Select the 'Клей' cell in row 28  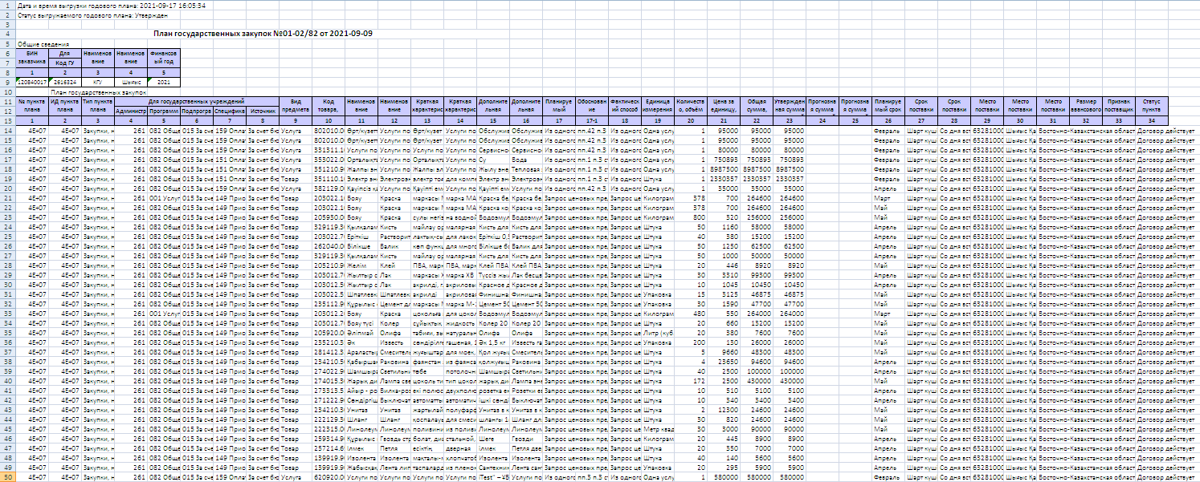pyautogui.click(x=394, y=265)
